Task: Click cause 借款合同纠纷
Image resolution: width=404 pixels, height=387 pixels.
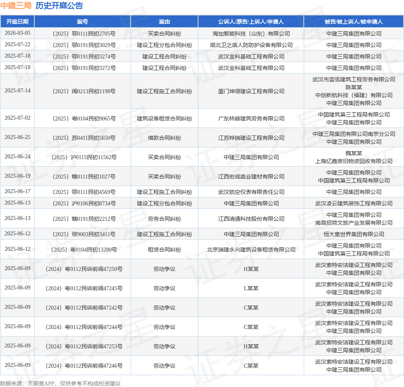Action: tap(165, 138)
